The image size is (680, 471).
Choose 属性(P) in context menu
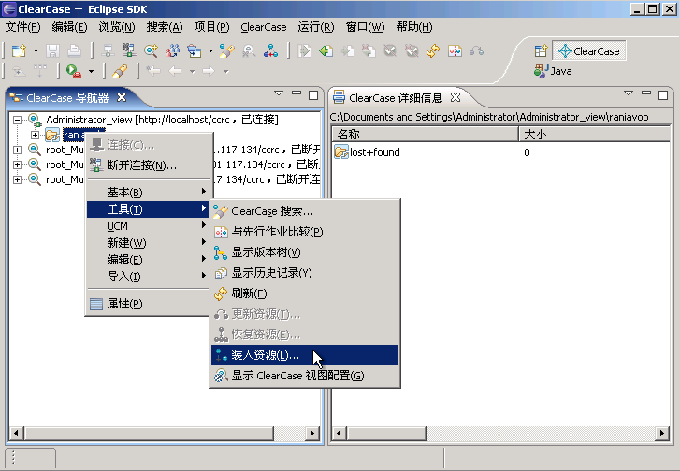pyautogui.click(x=148, y=304)
